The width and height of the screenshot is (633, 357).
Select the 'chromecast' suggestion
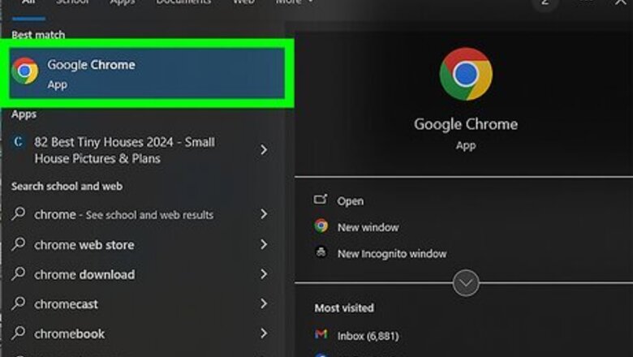[x=66, y=304]
